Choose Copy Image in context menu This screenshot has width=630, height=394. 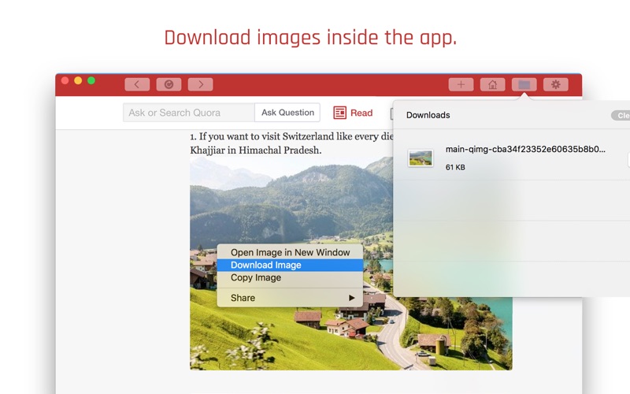coord(290,278)
